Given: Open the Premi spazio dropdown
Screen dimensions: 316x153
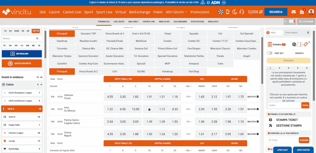Looking at the screenshot, I should coord(297,32).
